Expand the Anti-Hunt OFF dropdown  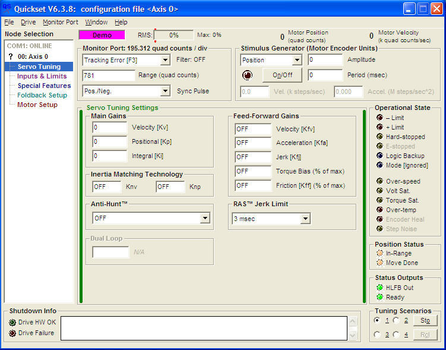205,218
